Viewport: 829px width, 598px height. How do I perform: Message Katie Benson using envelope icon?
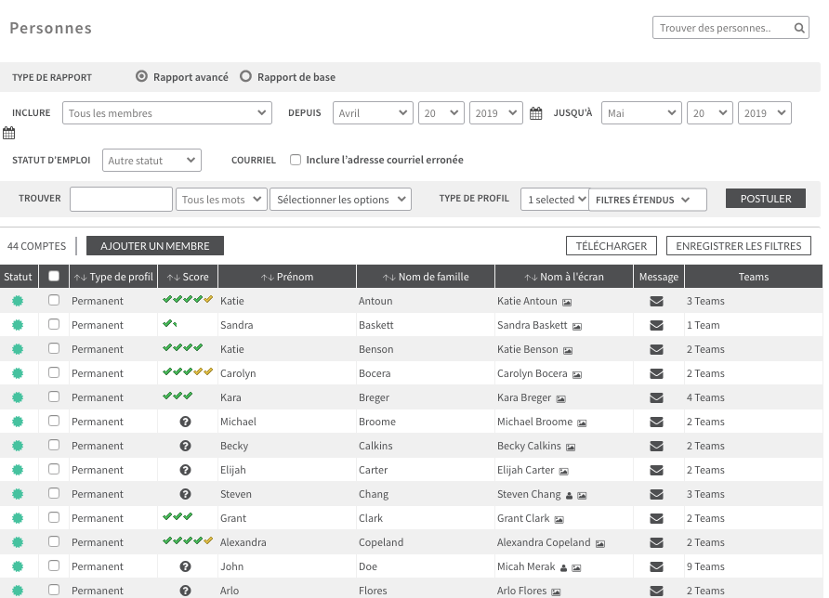[x=656, y=349]
